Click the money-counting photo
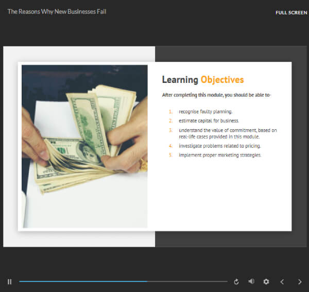This screenshot has height=292, width=309. point(84,146)
